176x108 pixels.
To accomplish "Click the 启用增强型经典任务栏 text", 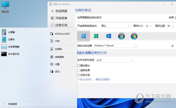I will click(89, 18).
